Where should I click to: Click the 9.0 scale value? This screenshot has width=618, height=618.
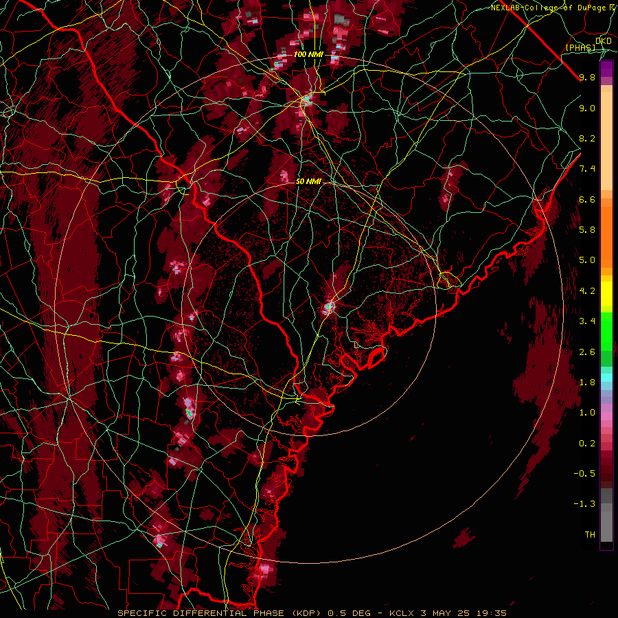(587, 108)
